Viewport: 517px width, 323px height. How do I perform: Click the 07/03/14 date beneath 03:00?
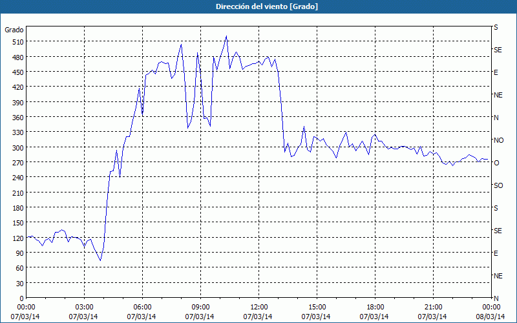[x=83, y=317]
